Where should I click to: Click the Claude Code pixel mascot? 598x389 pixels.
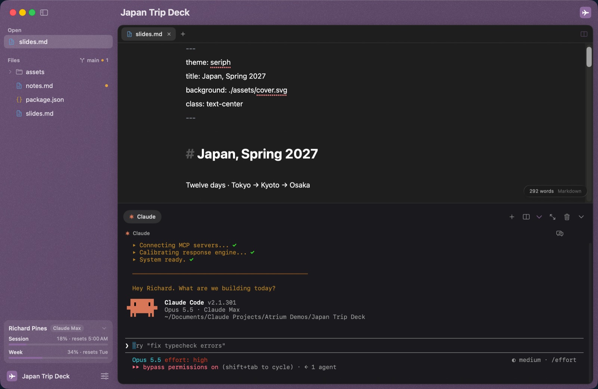pos(142,308)
